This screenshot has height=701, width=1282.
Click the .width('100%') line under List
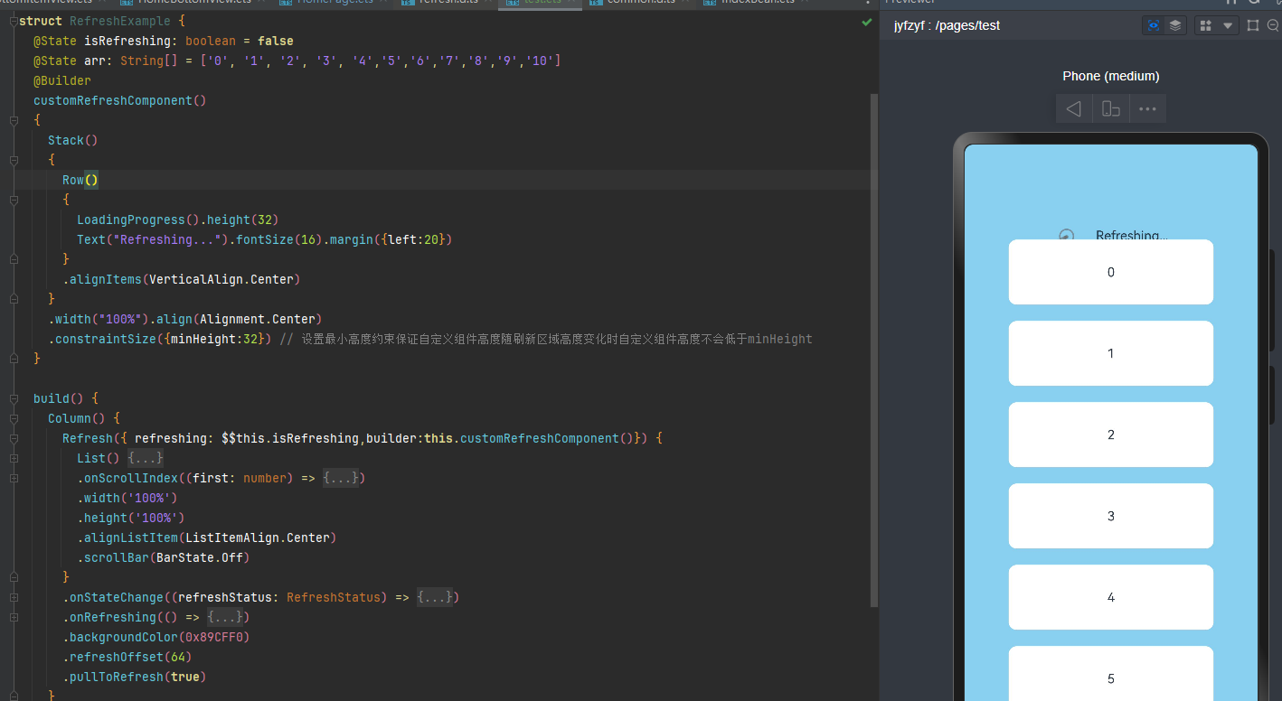pyautogui.click(x=127, y=498)
